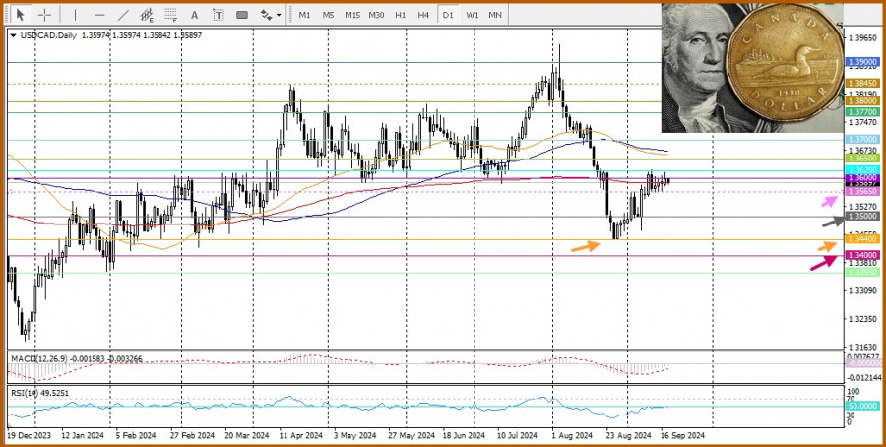
Task: Click the M1 timeframe button
Action: 305,15
